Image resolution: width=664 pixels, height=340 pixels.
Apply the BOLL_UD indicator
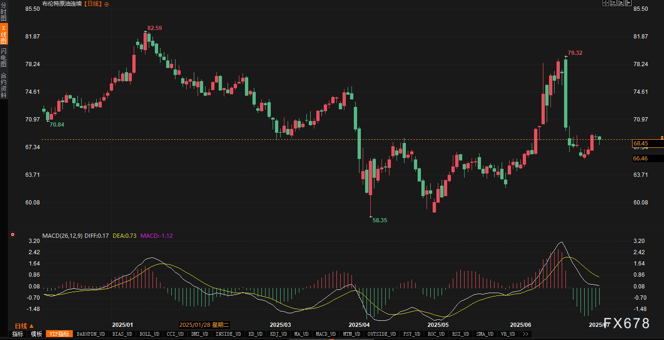pyautogui.click(x=150, y=334)
